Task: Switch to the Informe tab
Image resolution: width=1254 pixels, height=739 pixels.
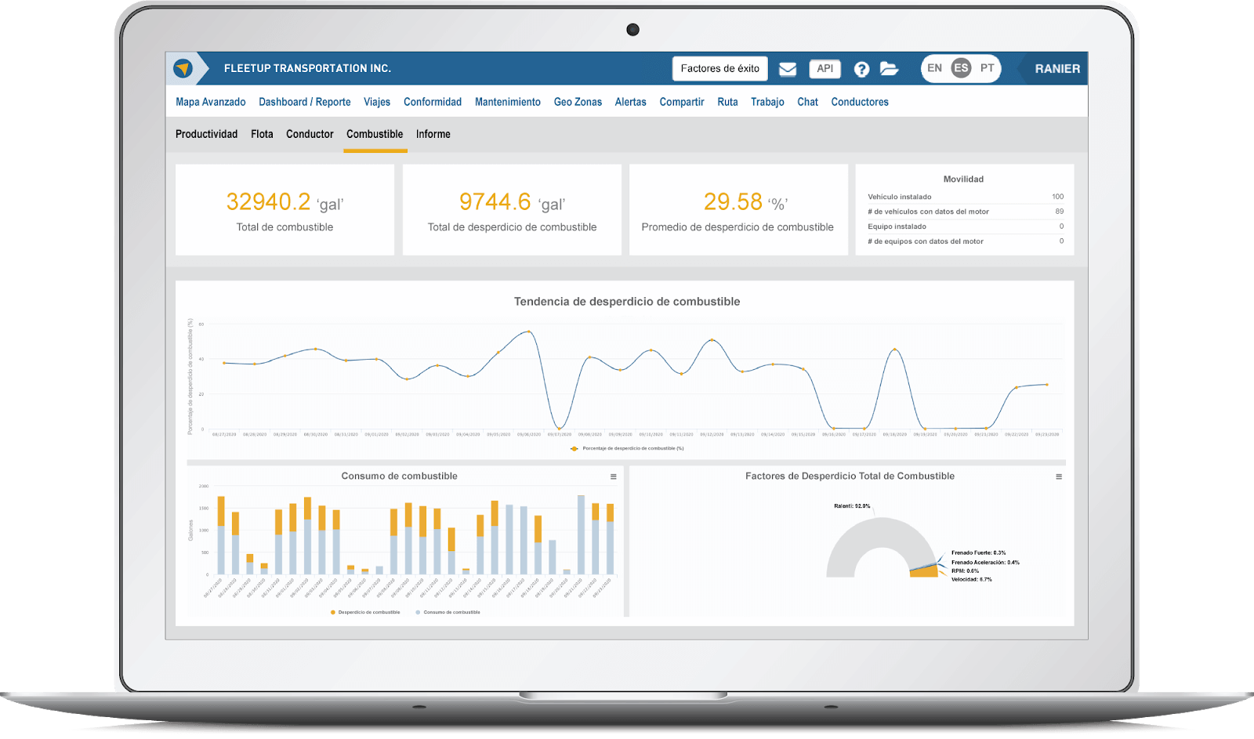Action: (x=433, y=134)
